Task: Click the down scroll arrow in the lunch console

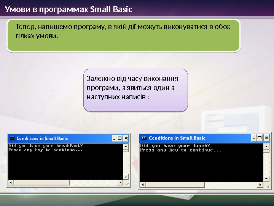Action: (266, 179)
